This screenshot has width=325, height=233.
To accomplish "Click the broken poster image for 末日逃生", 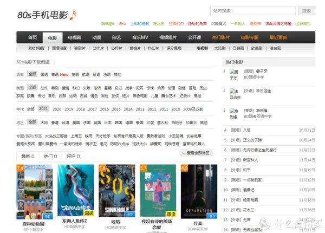I will pos(235,94).
